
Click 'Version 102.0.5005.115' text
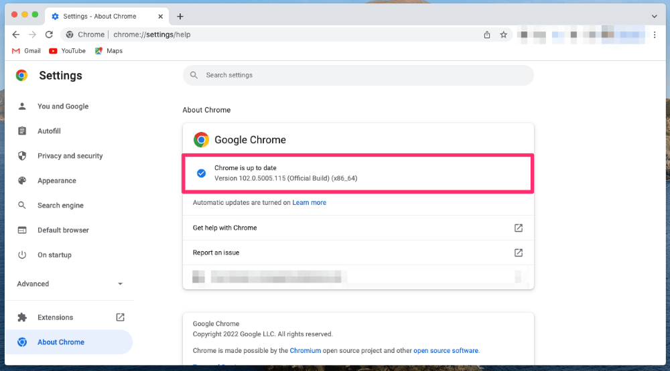pyautogui.click(x=250, y=178)
